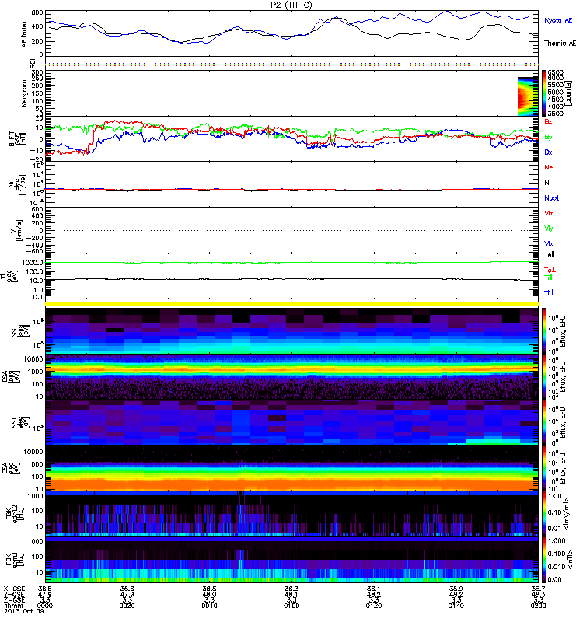Click the "0140" time tick label
The width and height of the screenshot is (583, 622).
456,606
